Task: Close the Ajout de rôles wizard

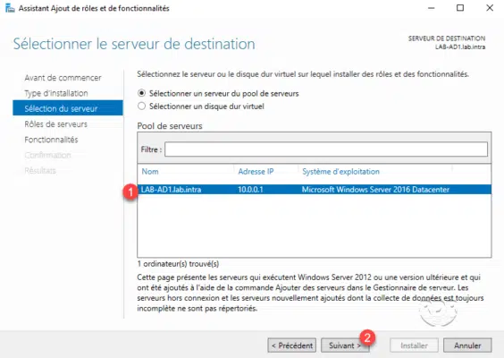Action: tap(490, 8)
